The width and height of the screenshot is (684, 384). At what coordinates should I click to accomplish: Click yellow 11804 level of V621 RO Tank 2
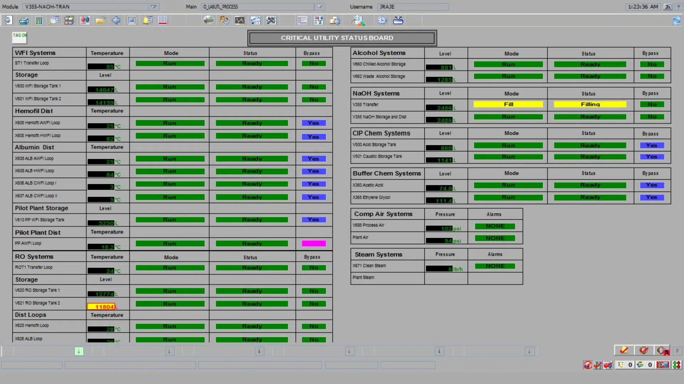tap(102, 306)
